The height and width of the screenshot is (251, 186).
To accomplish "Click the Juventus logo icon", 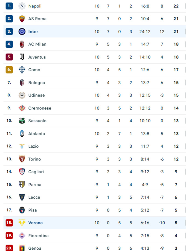I will 22,57.
